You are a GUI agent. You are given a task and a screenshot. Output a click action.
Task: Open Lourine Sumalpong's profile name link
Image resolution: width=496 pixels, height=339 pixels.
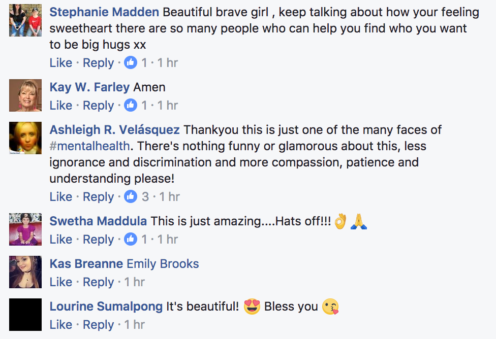pyautogui.click(x=106, y=307)
